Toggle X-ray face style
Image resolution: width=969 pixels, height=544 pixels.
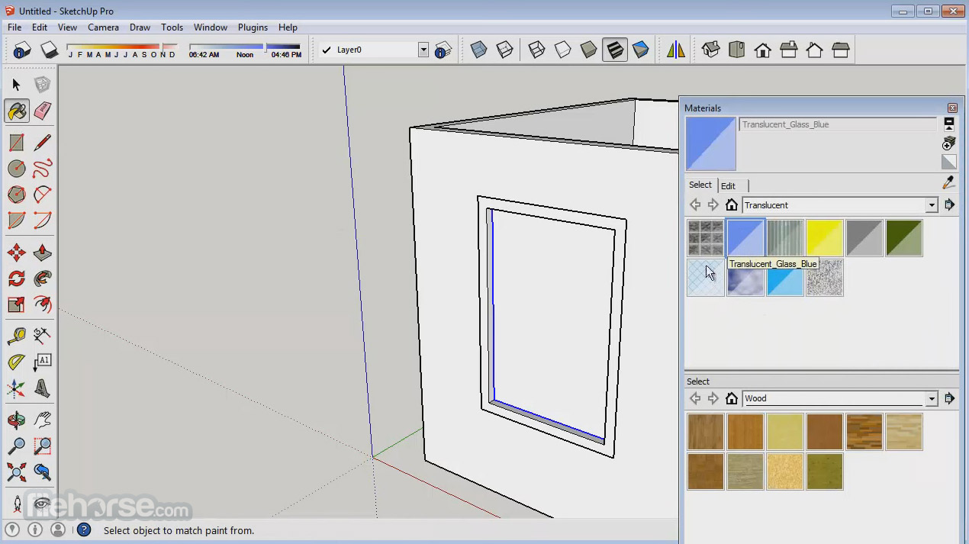[x=479, y=50]
